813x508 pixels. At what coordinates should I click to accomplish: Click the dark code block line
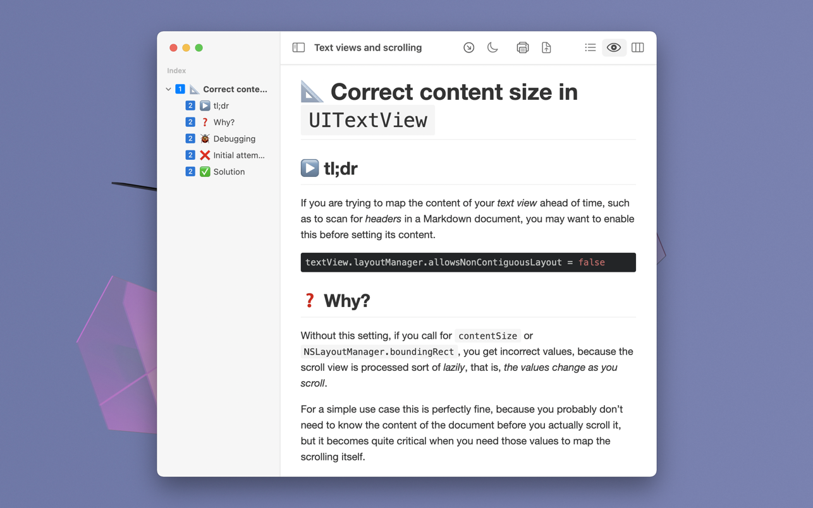(x=468, y=262)
